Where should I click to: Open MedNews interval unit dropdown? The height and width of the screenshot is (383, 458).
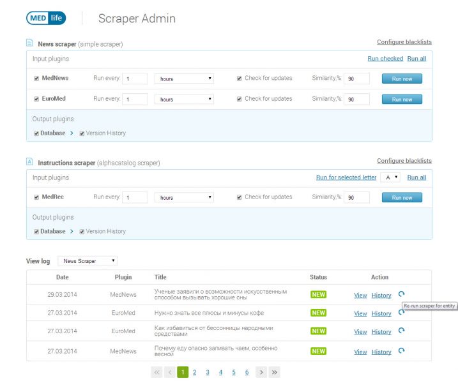coord(184,79)
